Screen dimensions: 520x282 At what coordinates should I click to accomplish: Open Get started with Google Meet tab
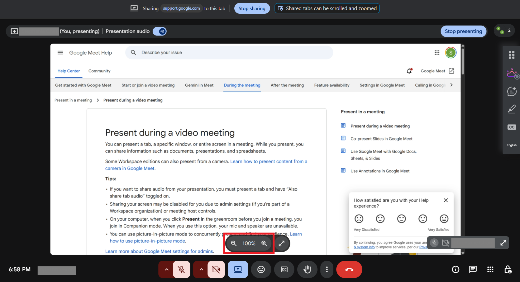(83, 85)
